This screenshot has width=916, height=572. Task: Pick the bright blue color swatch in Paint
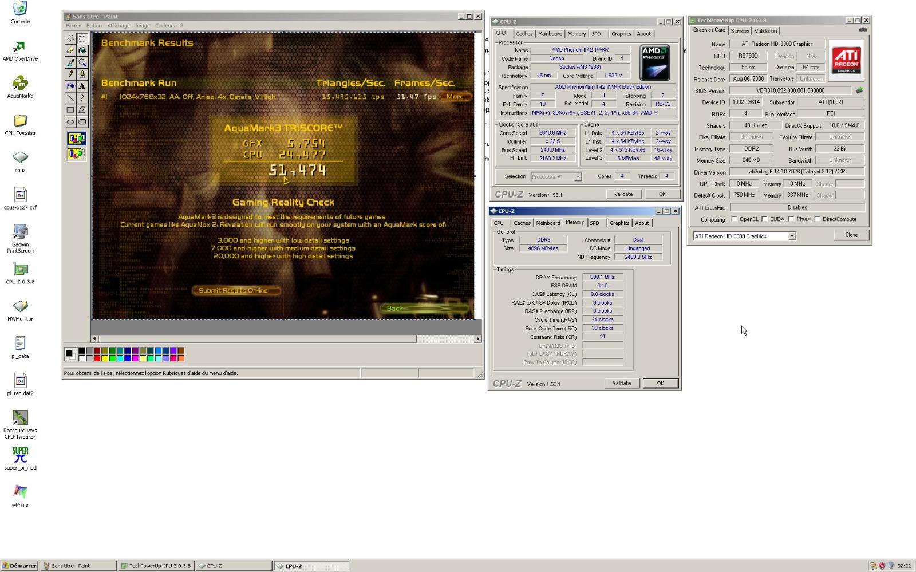coord(128,358)
